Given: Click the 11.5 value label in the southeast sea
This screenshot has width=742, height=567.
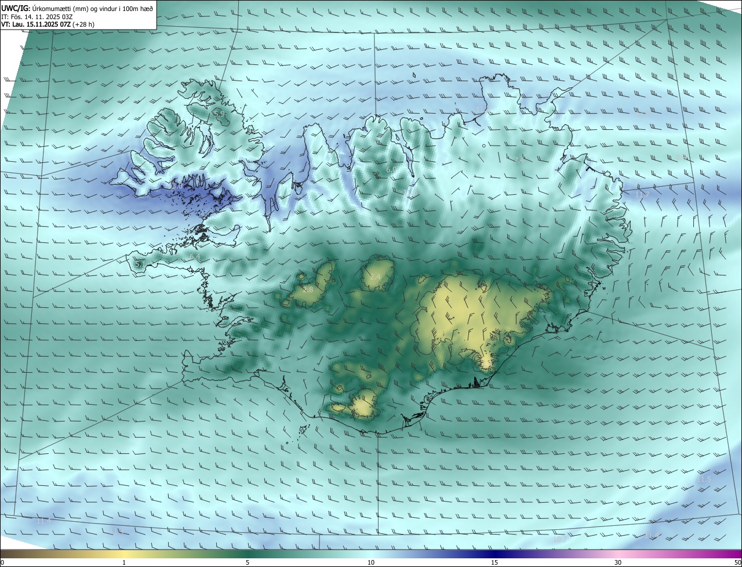Looking at the screenshot, I should 704,479.
